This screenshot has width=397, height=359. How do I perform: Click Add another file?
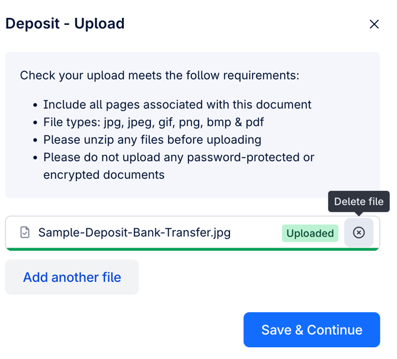point(72,277)
